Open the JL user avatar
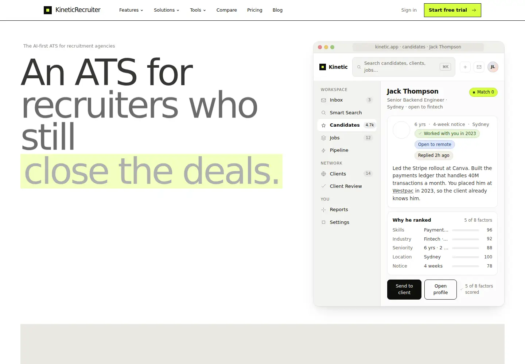525x364 pixels. 493,67
